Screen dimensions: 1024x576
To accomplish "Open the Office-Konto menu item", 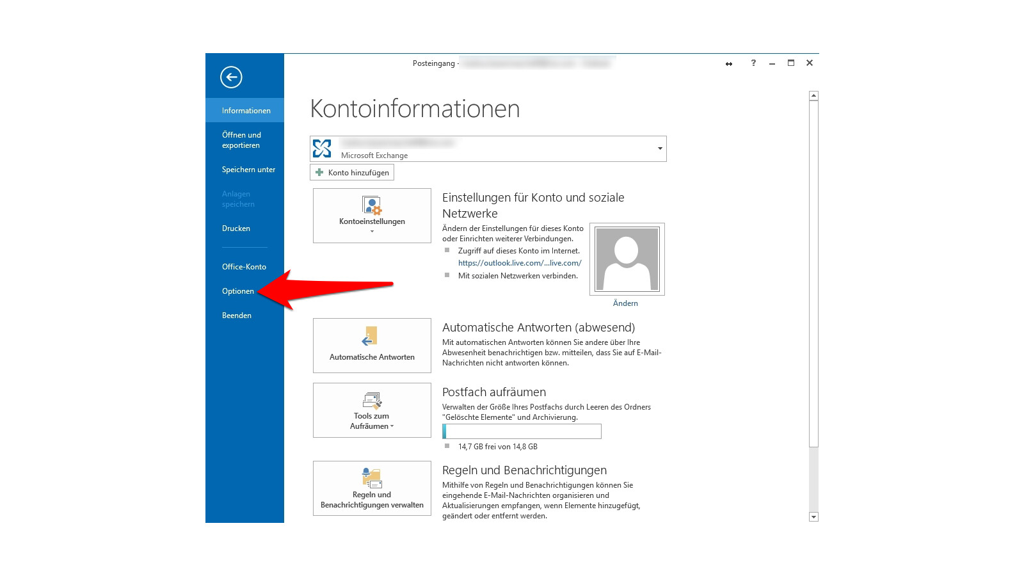I will tap(244, 267).
